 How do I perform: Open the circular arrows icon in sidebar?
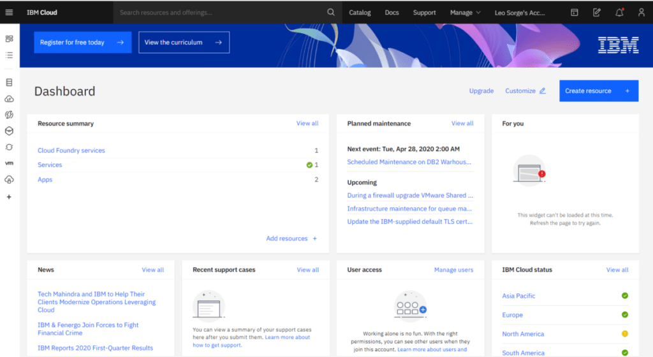pos(9,147)
